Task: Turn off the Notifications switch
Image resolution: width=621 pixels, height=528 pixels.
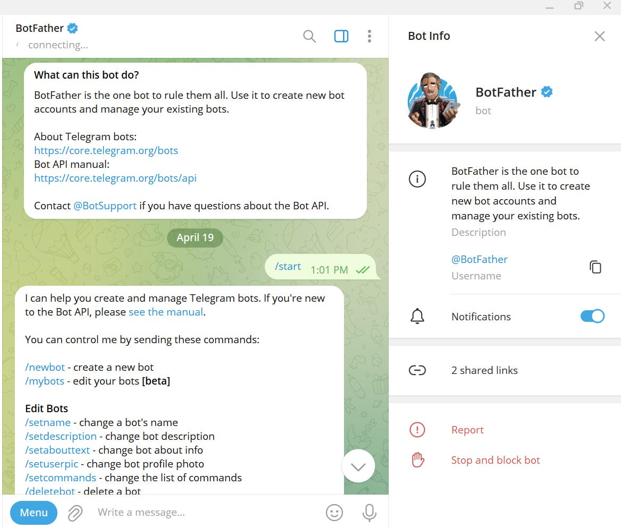Action: tap(592, 316)
